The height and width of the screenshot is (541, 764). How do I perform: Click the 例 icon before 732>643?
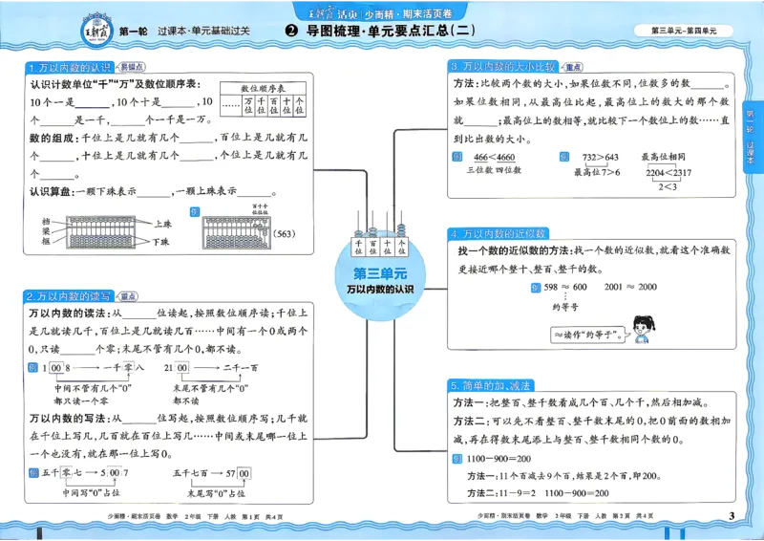pos(564,157)
